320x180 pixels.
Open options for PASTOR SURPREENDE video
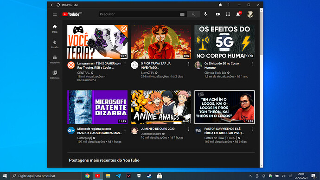[x=252, y=129]
